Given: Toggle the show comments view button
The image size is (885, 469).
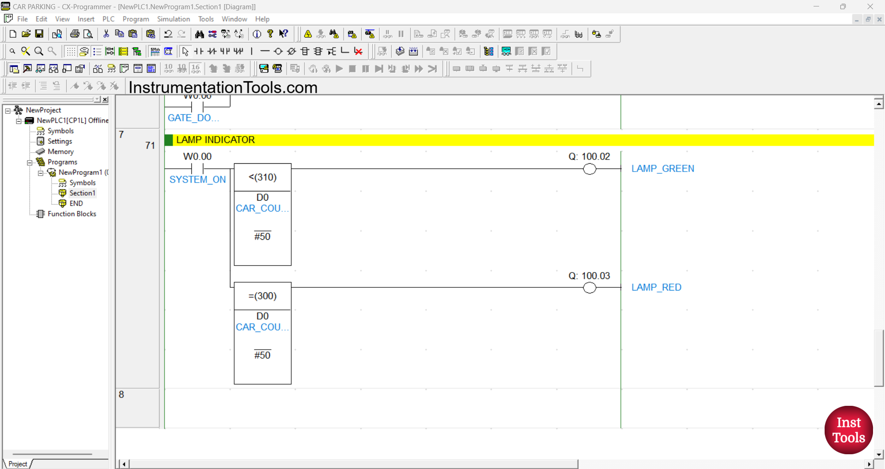Looking at the screenshot, I should [83, 51].
